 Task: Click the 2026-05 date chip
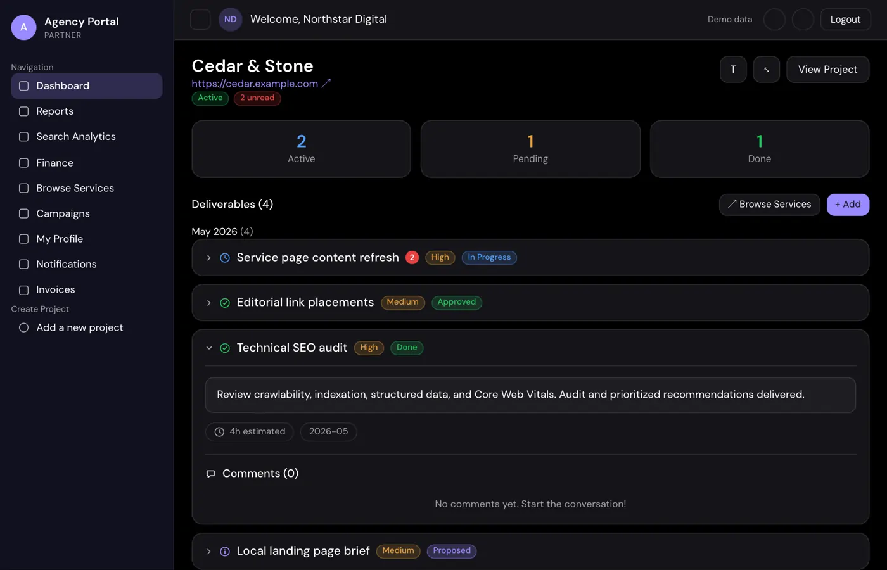[328, 432]
